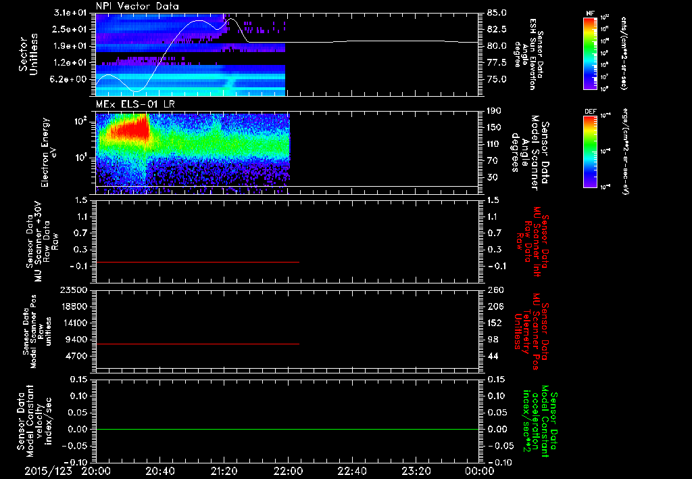
Task: Click the '260' telemetry tick value
Action: pos(494,290)
